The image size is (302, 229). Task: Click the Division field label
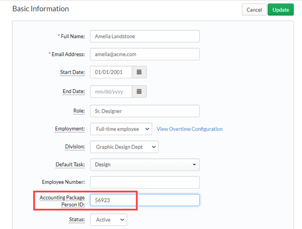click(x=75, y=147)
